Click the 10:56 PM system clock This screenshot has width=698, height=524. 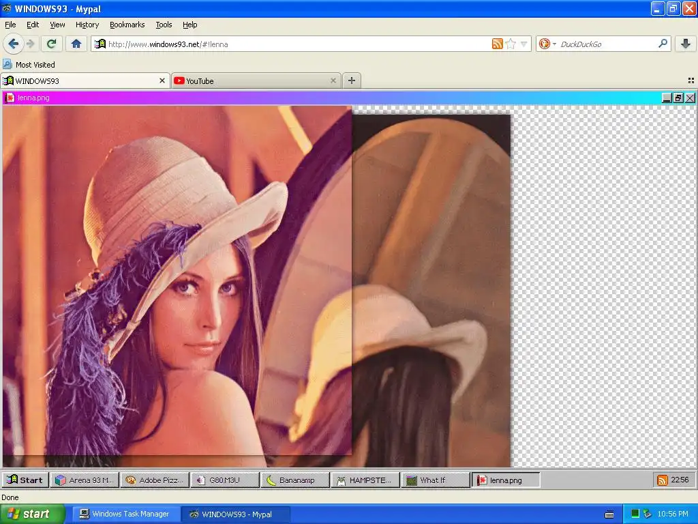coord(673,514)
